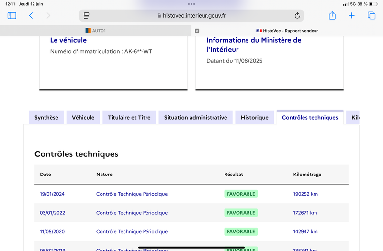The image size is (383, 251).
Task: Open the Véhicule tab
Action: (83, 118)
